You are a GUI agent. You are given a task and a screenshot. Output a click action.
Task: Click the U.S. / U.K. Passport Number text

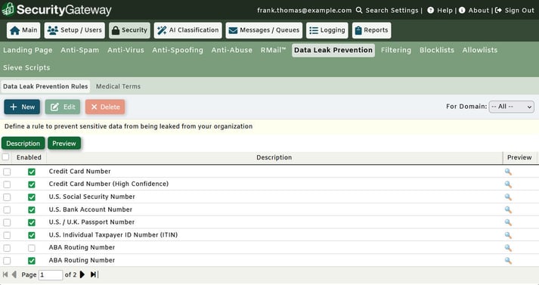pyautogui.click(x=91, y=222)
